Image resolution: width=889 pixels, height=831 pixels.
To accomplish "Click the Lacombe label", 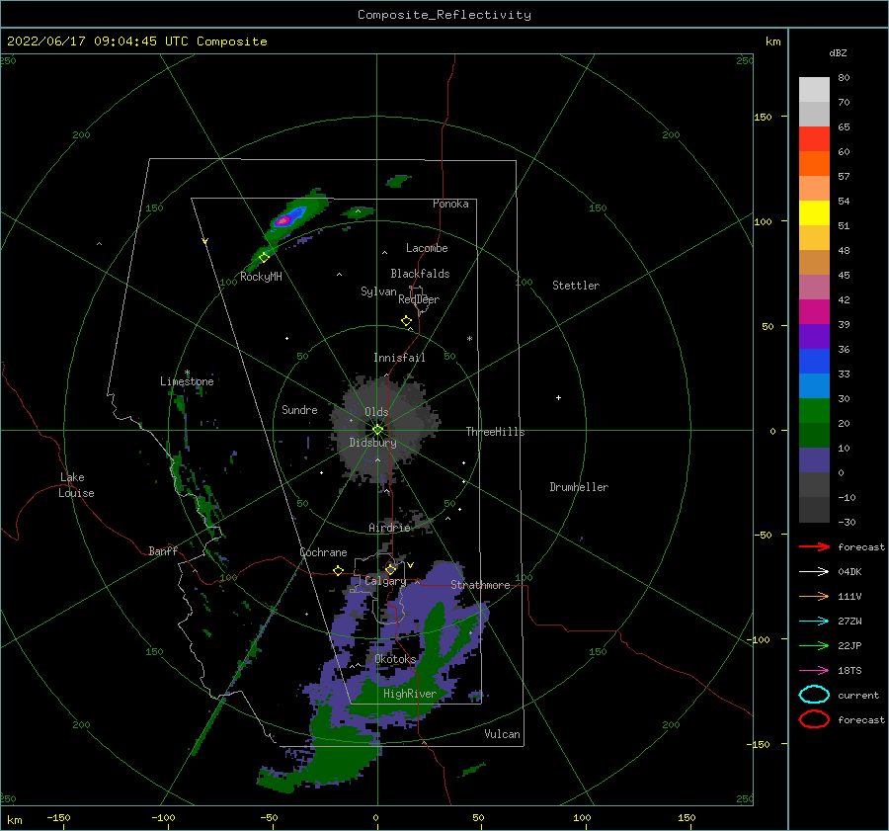I will pos(427,248).
